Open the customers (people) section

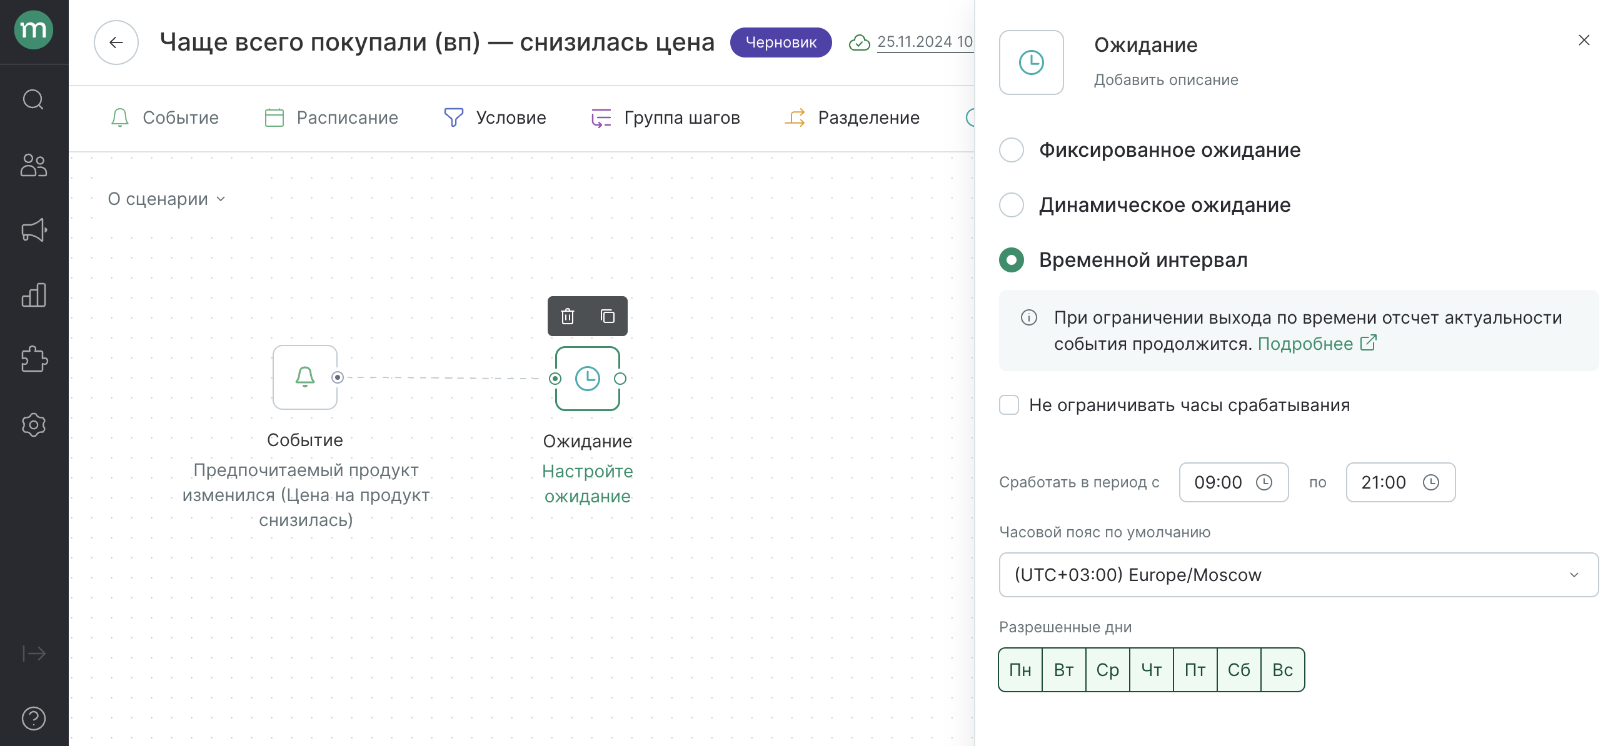point(33,165)
